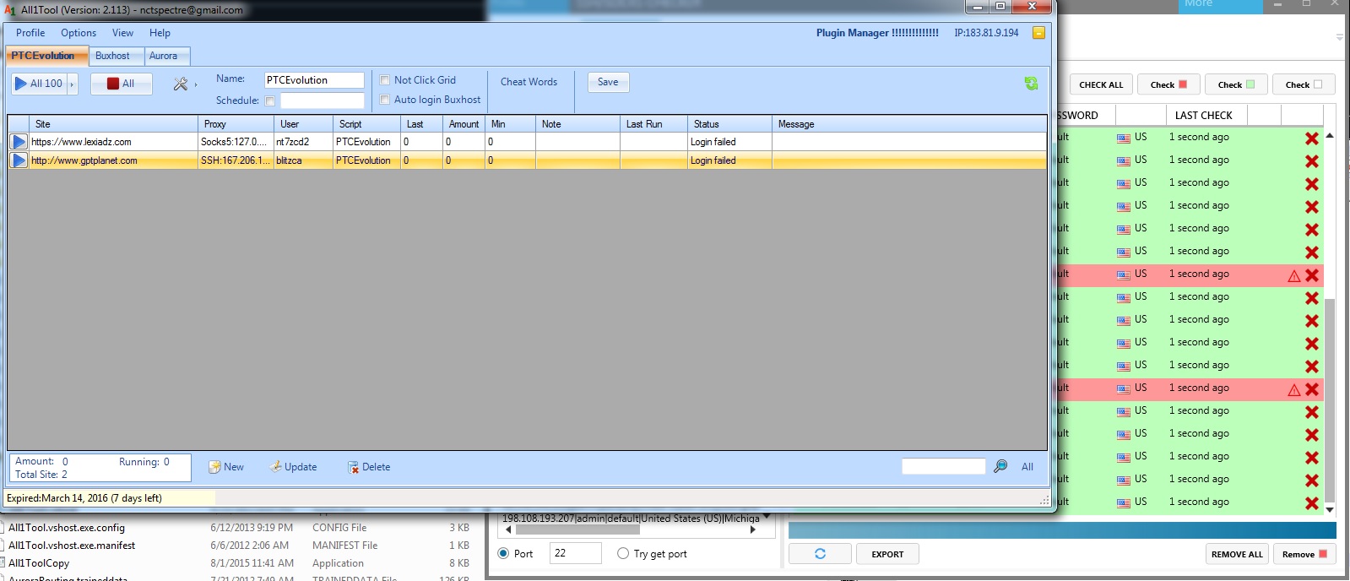Enable the Not Click Grid checkbox
Viewport: 1350px width, 581px height.
tap(385, 80)
